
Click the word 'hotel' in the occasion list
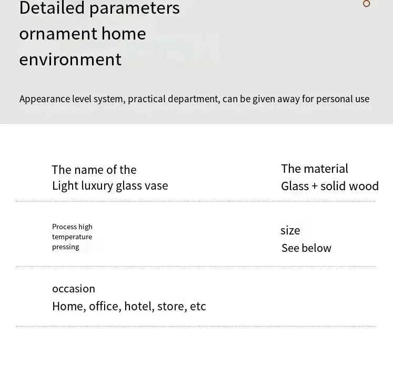pyautogui.click(x=138, y=307)
